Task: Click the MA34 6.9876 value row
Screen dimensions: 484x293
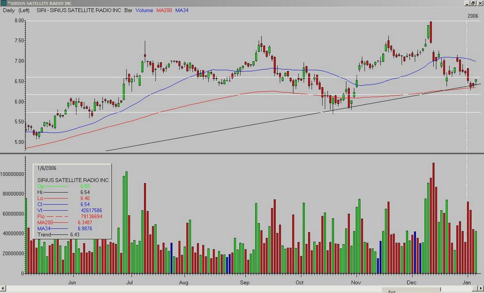Action: click(65, 229)
